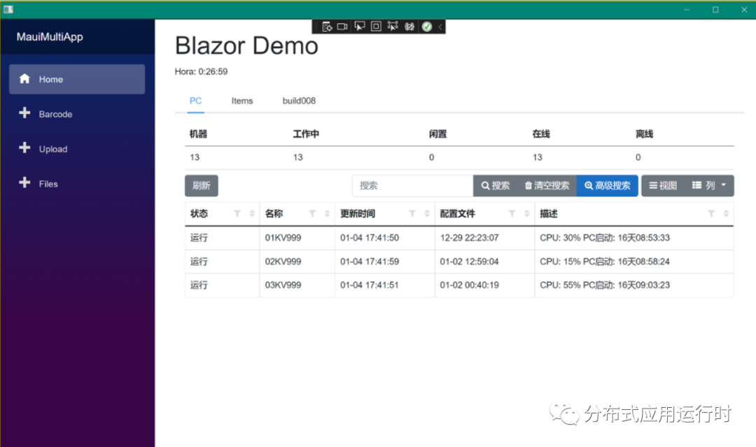Viewport: 756px width, 447px height.
Task: Click the plus icon next to Files
Action: (x=24, y=183)
